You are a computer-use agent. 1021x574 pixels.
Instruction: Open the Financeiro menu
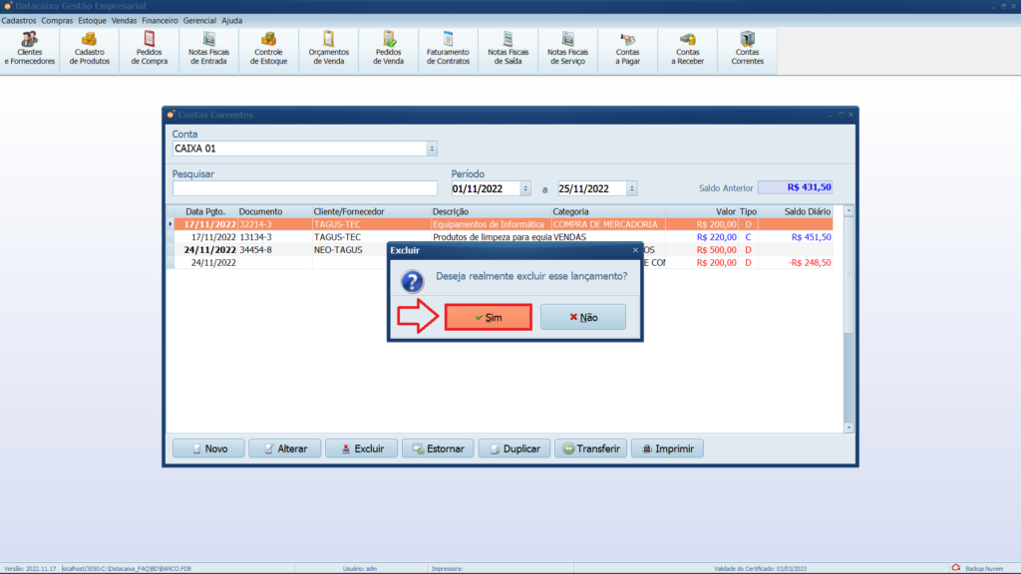pyautogui.click(x=160, y=20)
